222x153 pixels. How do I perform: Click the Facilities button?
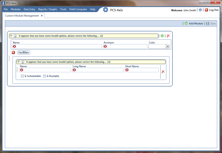24,53
